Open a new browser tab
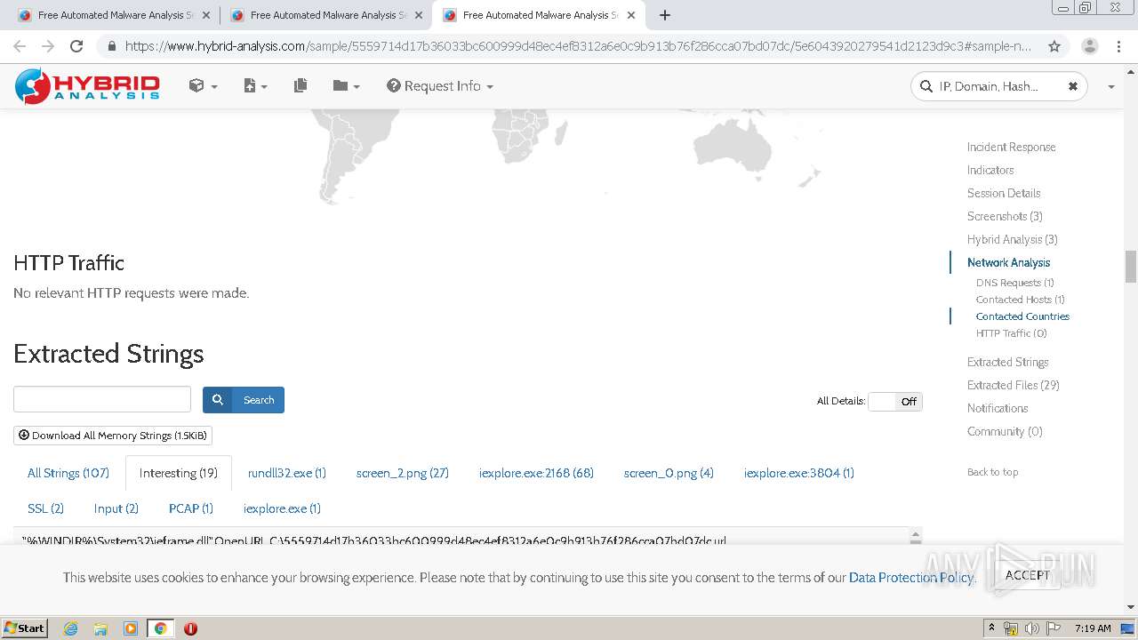Viewport: 1138px width, 640px height. 664,15
